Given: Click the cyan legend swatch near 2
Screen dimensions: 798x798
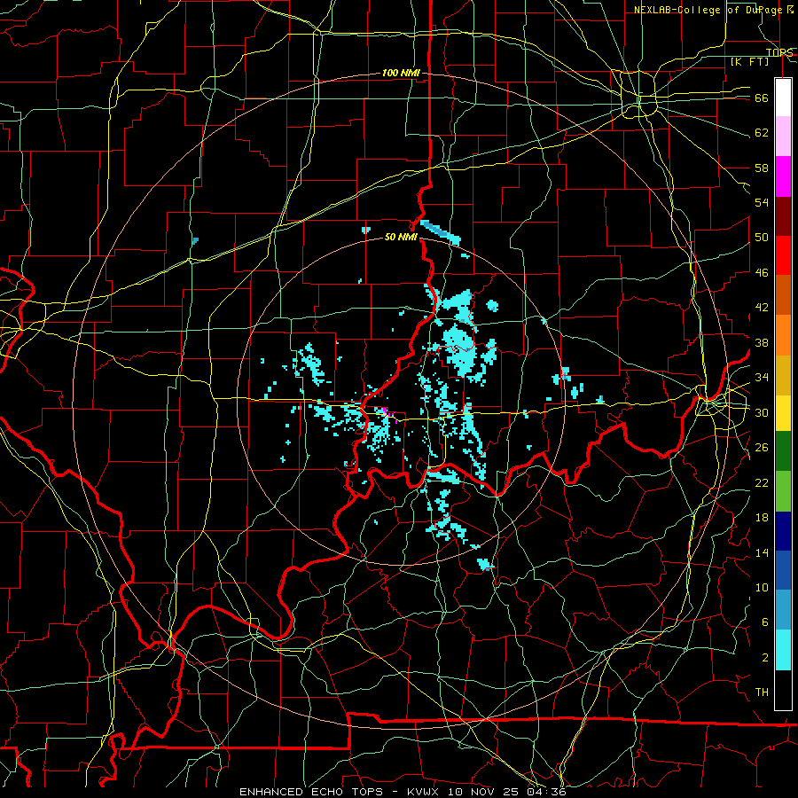Looking at the screenshot, I should click(783, 650).
